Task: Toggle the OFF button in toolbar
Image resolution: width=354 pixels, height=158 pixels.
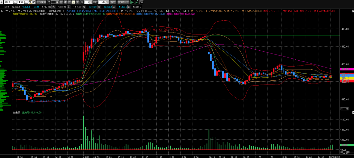Action: coord(141,2)
